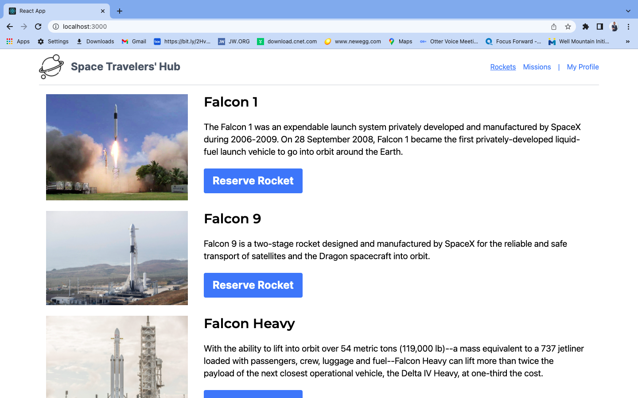Open the bit.ly bookmark
638x398 pixels.
point(182,42)
